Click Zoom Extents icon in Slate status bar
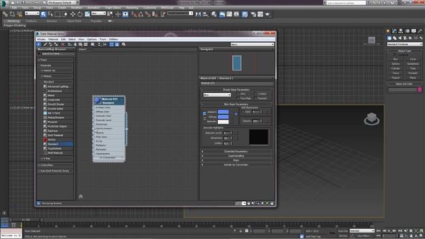The width and height of the screenshot is (425, 239). (x=262, y=203)
